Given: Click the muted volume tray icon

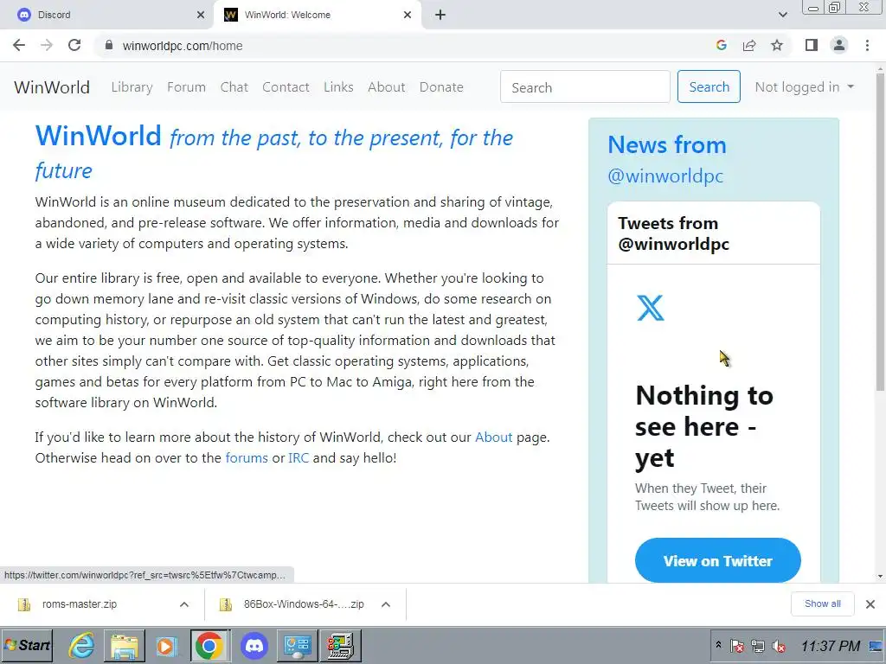Looking at the screenshot, I should point(779,646).
